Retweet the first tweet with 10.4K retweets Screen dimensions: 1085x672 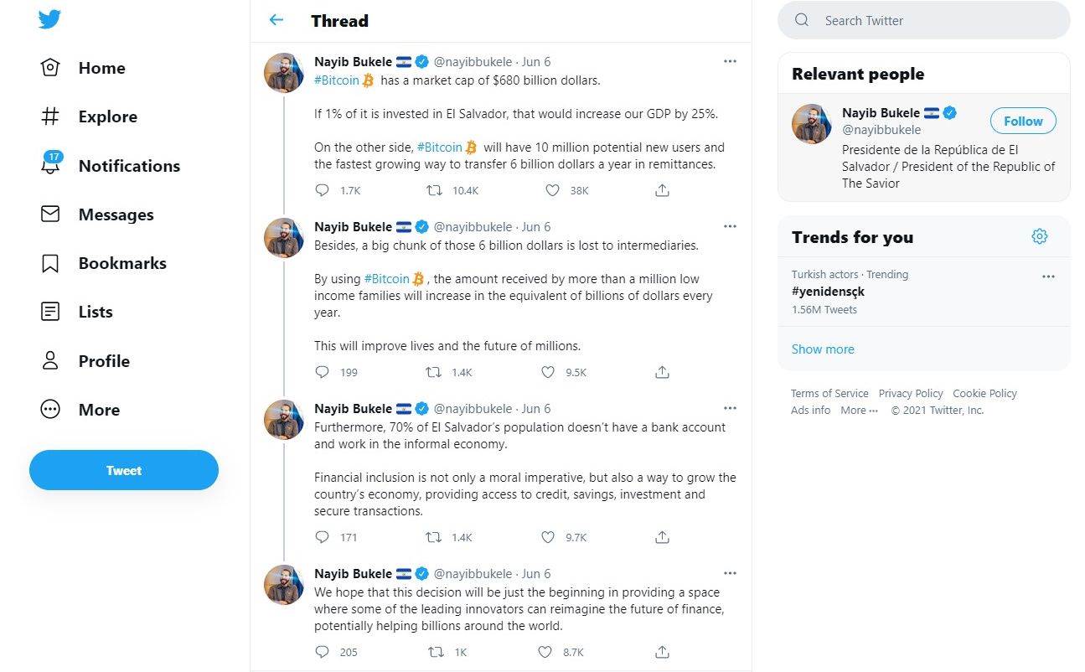[434, 190]
